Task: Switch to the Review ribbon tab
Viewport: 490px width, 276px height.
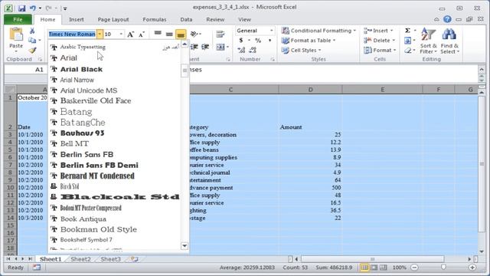Action: point(215,19)
